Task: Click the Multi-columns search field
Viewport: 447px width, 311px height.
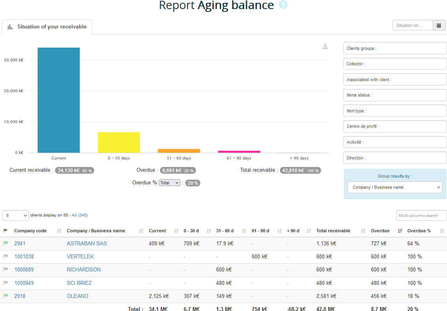Action: pos(421,216)
